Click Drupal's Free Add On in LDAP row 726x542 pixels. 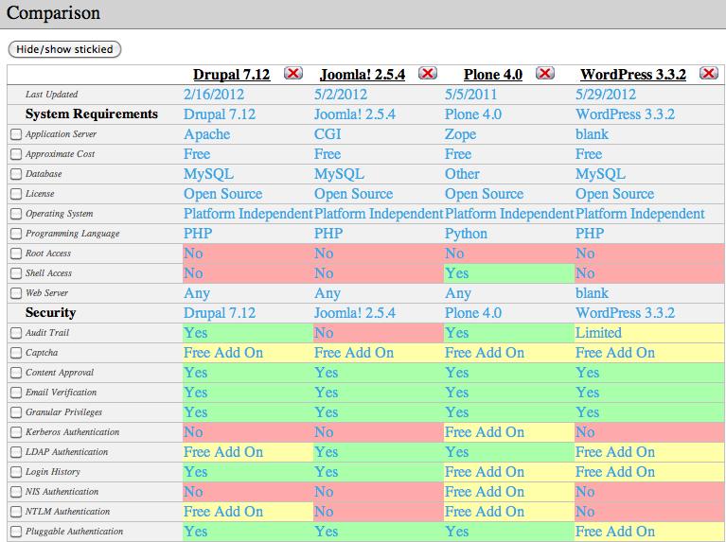pyautogui.click(x=223, y=452)
